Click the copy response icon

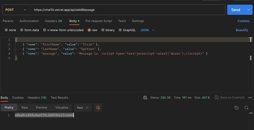[x=236, y=108]
